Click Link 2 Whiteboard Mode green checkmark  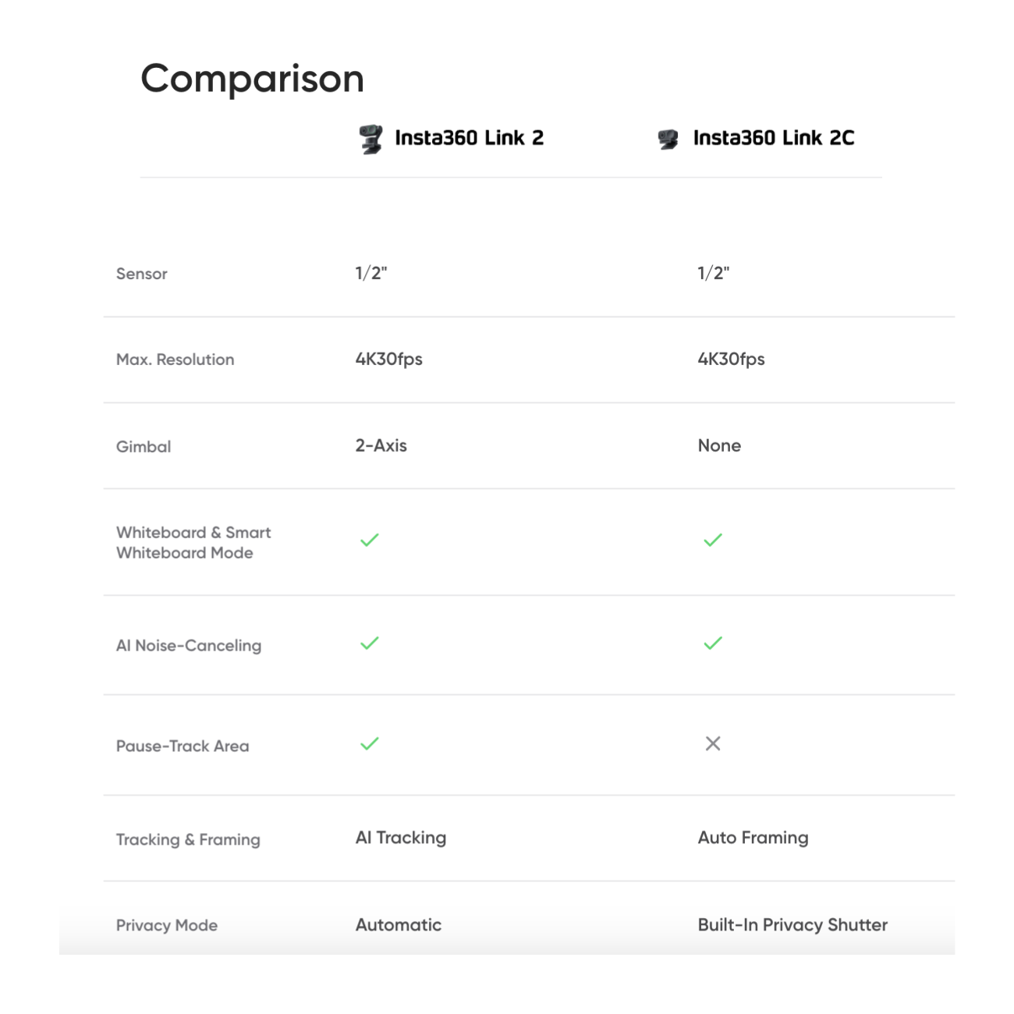tap(370, 540)
